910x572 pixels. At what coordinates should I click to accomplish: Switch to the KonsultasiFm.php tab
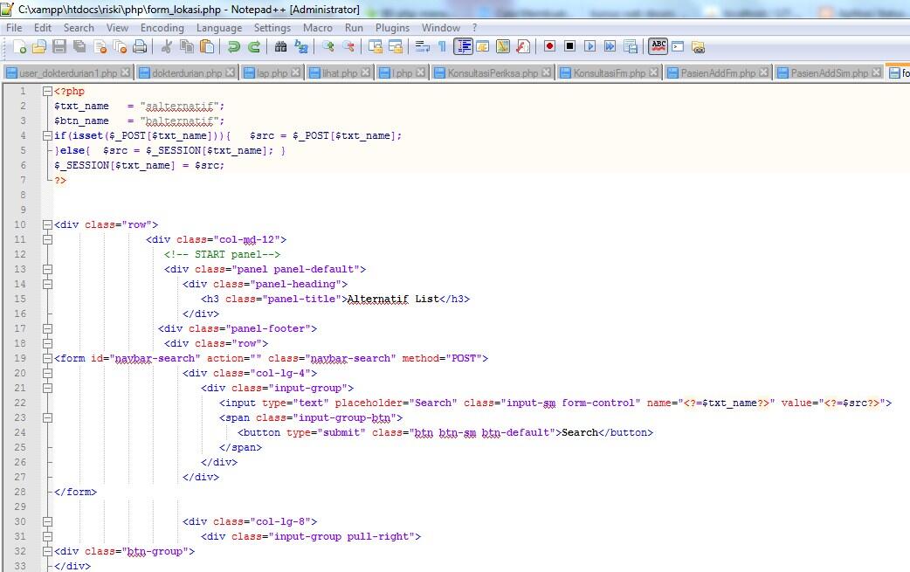point(610,72)
